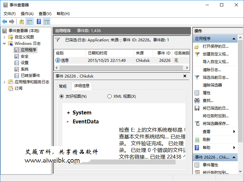Collapse Windows 日志 tree node
Viewport: 244px width, 182px height.
coord(4,44)
